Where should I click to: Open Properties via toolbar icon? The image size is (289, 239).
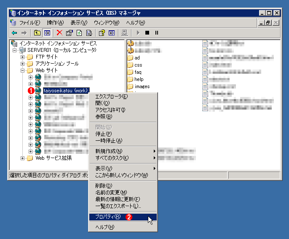point(70,33)
